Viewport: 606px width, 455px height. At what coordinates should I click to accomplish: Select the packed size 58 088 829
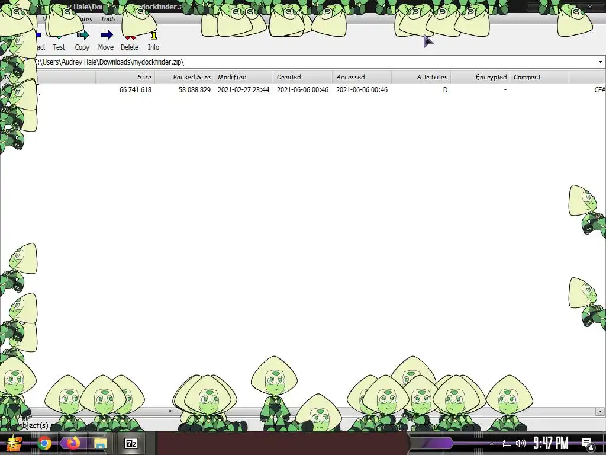point(194,90)
